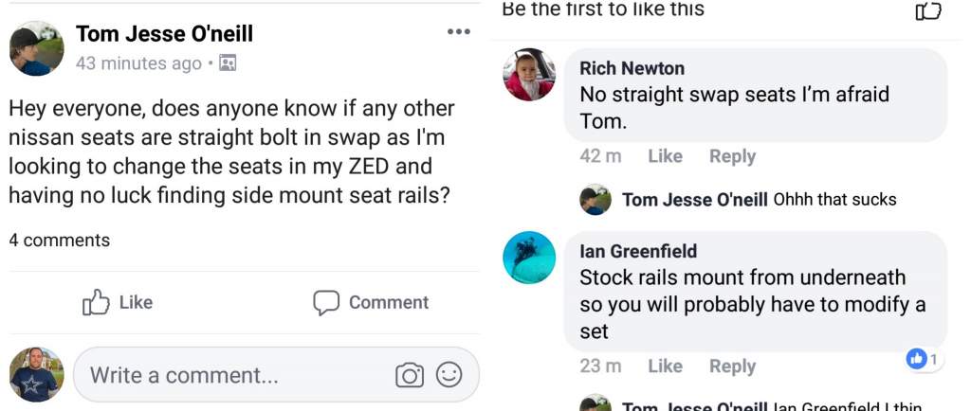Open Rich Newton's profile picture
971x411 pixels.
pyautogui.click(x=529, y=75)
